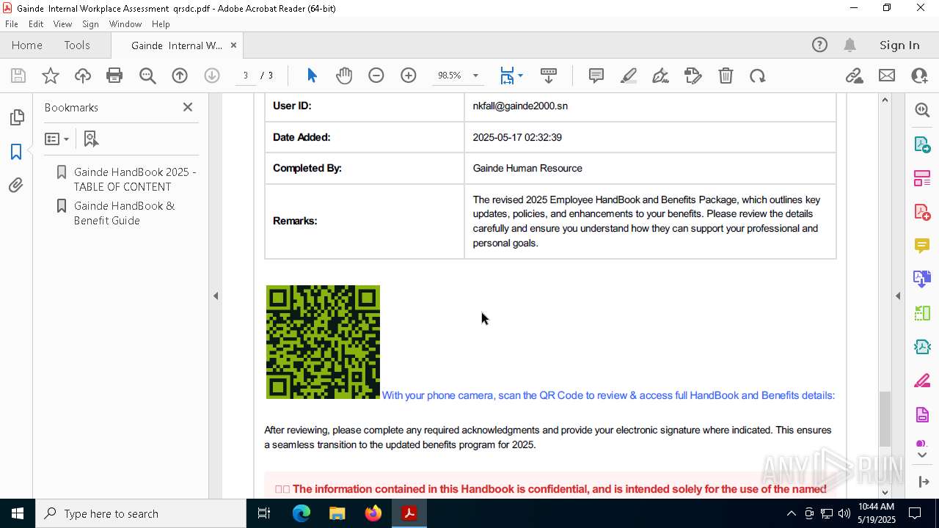
Task: Activate the Hand pan tool
Action: (x=344, y=76)
